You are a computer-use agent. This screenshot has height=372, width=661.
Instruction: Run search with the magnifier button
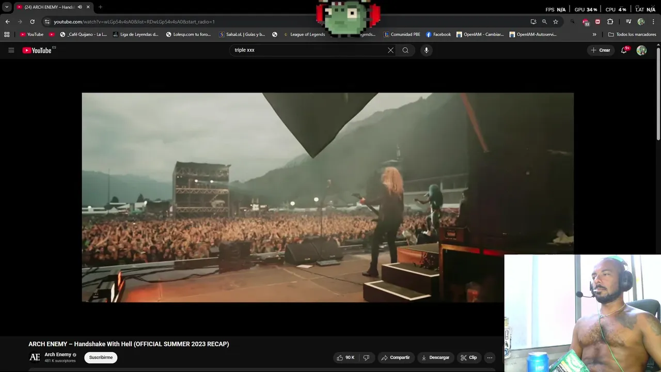coord(405,50)
